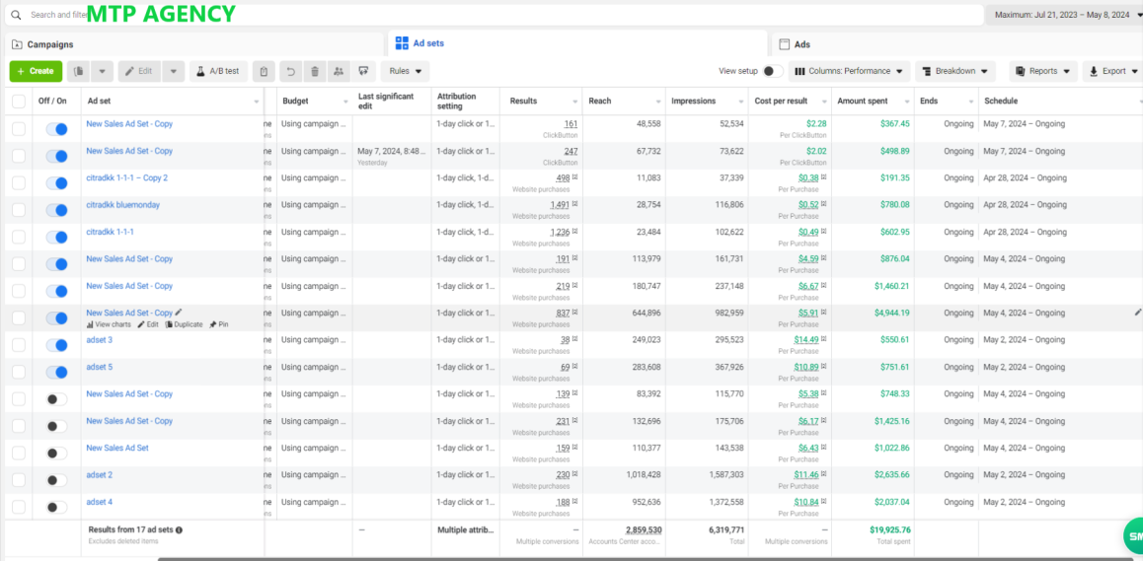This screenshot has width=1143, height=561.
Task: Click the audience people icon in toolbar
Action: [x=339, y=71]
